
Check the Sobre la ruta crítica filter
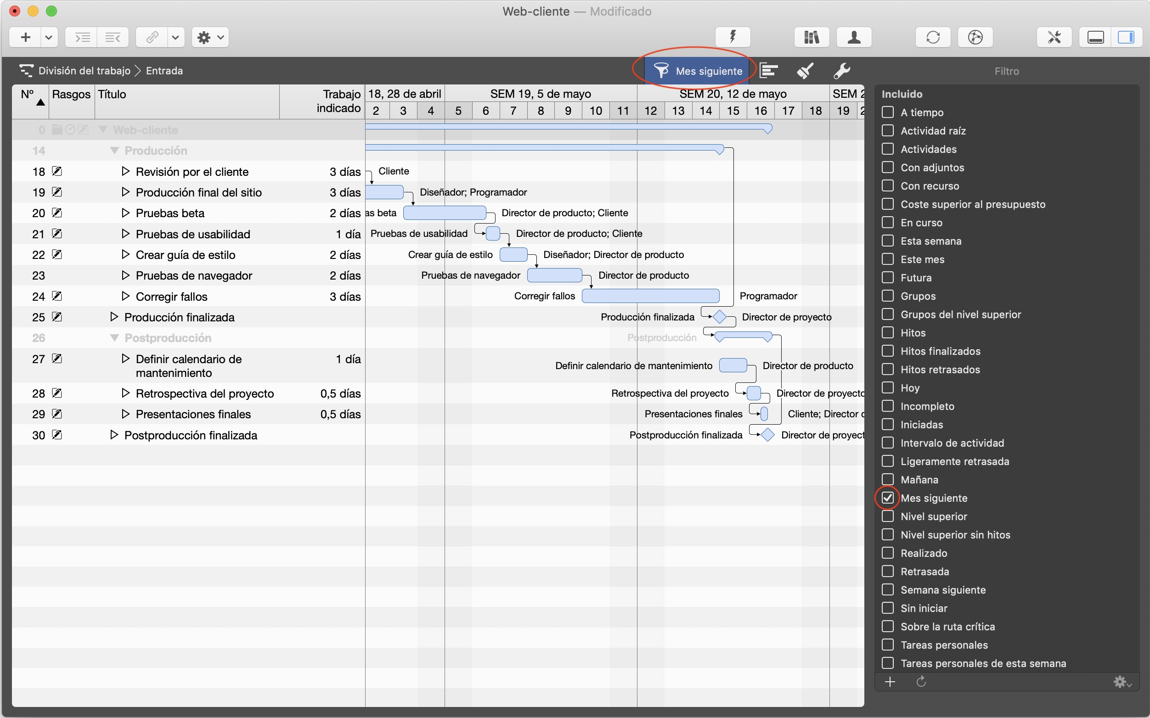tap(887, 626)
